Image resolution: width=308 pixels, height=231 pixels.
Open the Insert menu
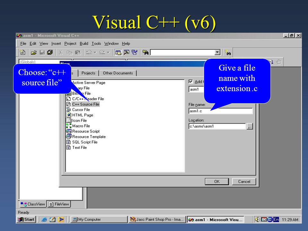click(x=56, y=44)
